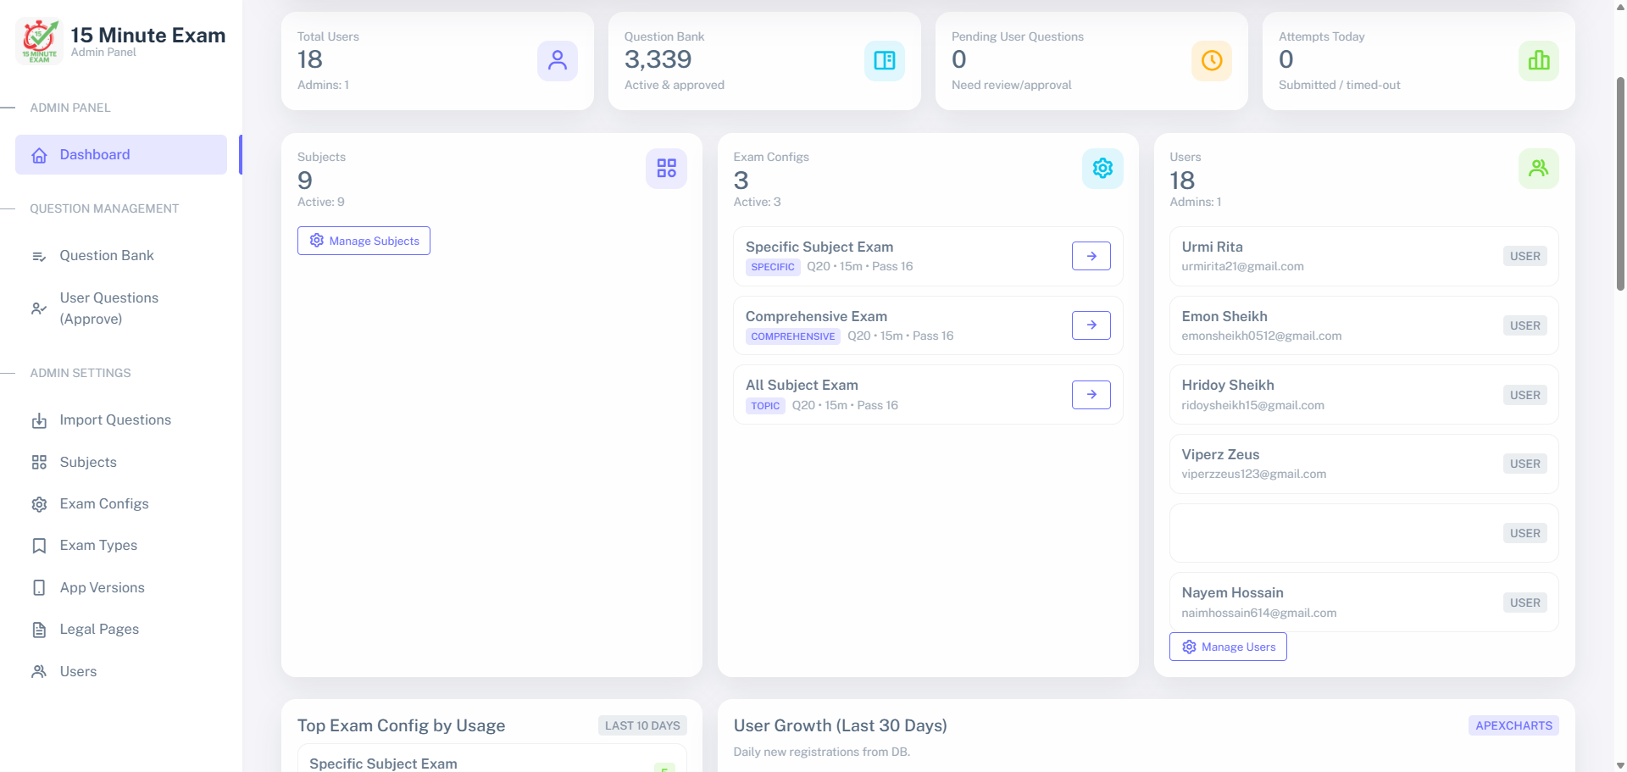1627x772 pixels.
Task: Click the USER badge next to Urmi Rita
Action: tap(1525, 256)
